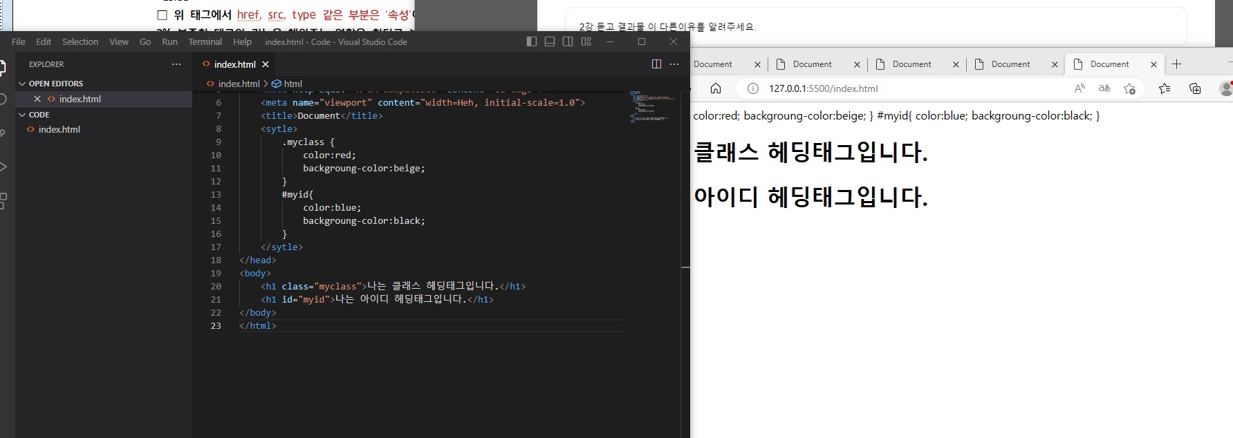The height and width of the screenshot is (438, 1233).
Task: Open the Favorites list in Edge
Action: [x=1165, y=88]
